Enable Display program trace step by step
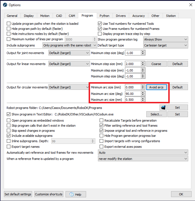195x201 pixels. tap(100, 34)
